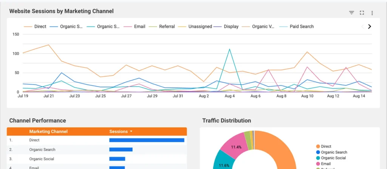Click the previous legend page arrow
The image size is (387, 169).
click(x=362, y=26)
